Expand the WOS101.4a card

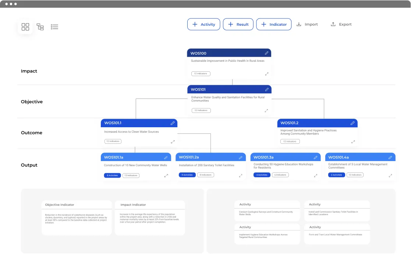click(x=390, y=176)
